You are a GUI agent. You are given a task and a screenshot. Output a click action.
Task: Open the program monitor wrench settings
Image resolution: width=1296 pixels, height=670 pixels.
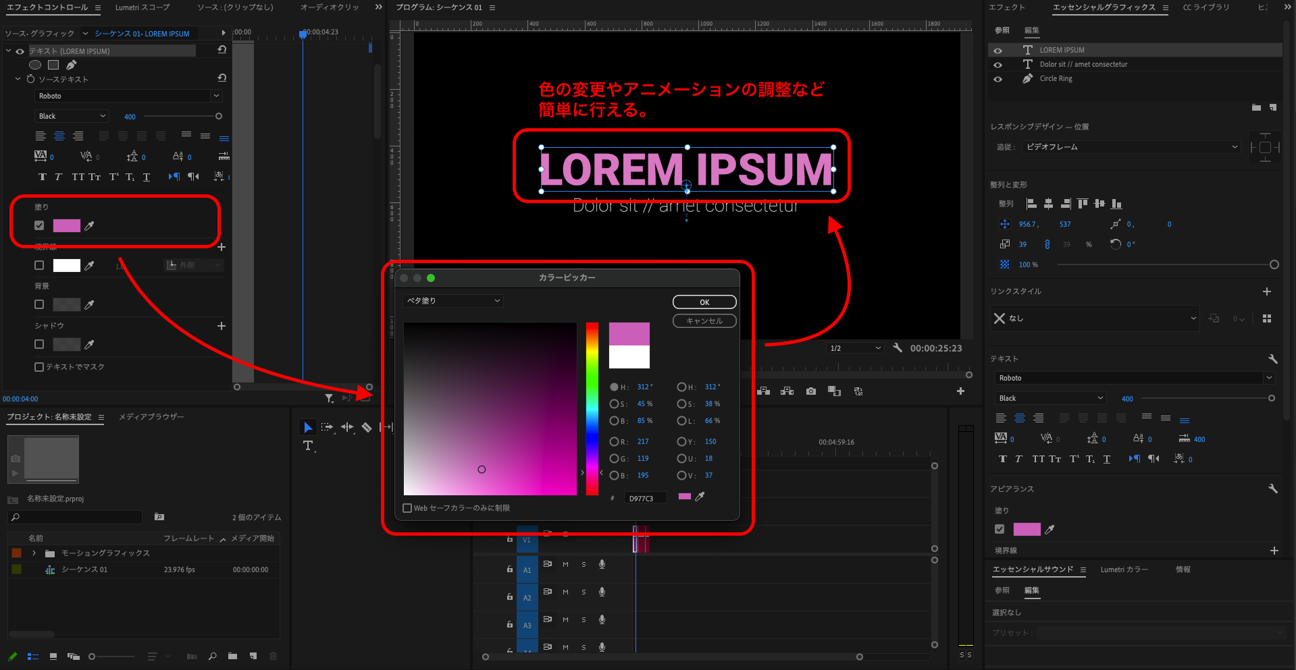pos(898,348)
